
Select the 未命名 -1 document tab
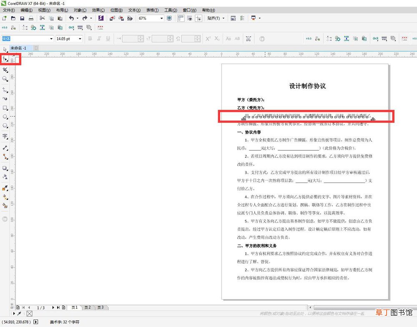[21, 48]
